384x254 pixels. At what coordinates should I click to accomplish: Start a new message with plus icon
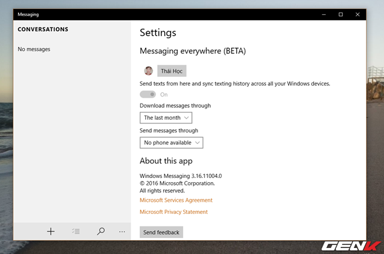point(50,231)
